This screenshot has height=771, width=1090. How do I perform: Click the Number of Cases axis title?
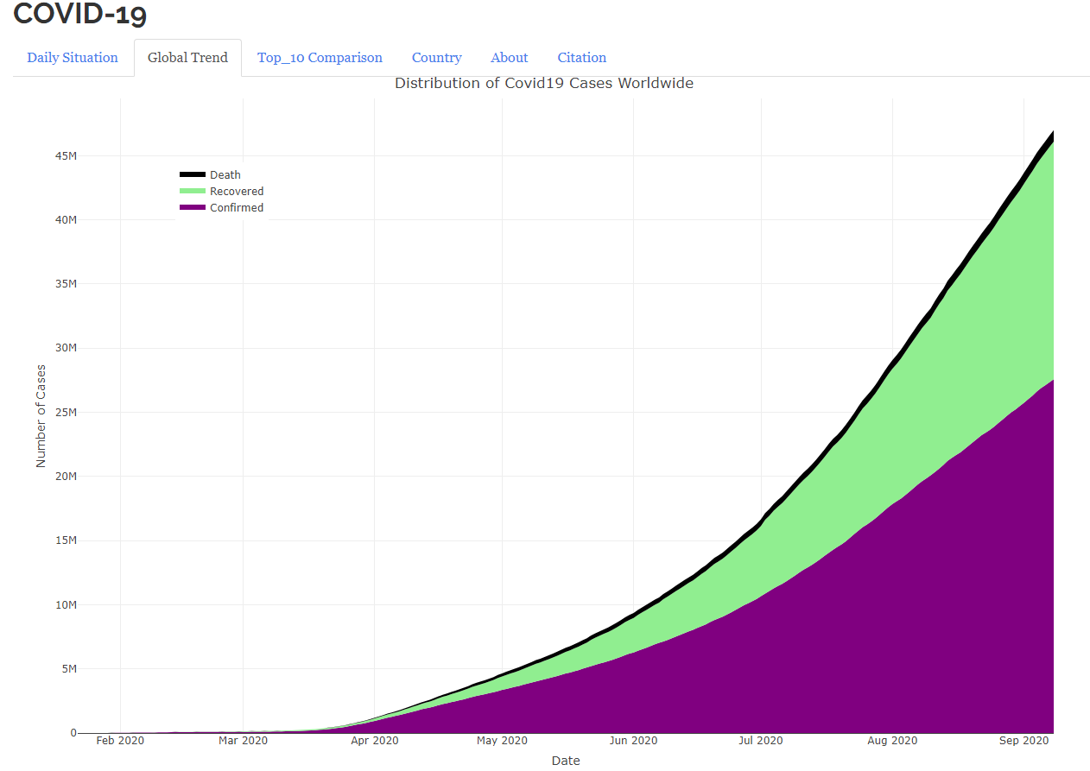pyautogui.click(x=41, y=416)
